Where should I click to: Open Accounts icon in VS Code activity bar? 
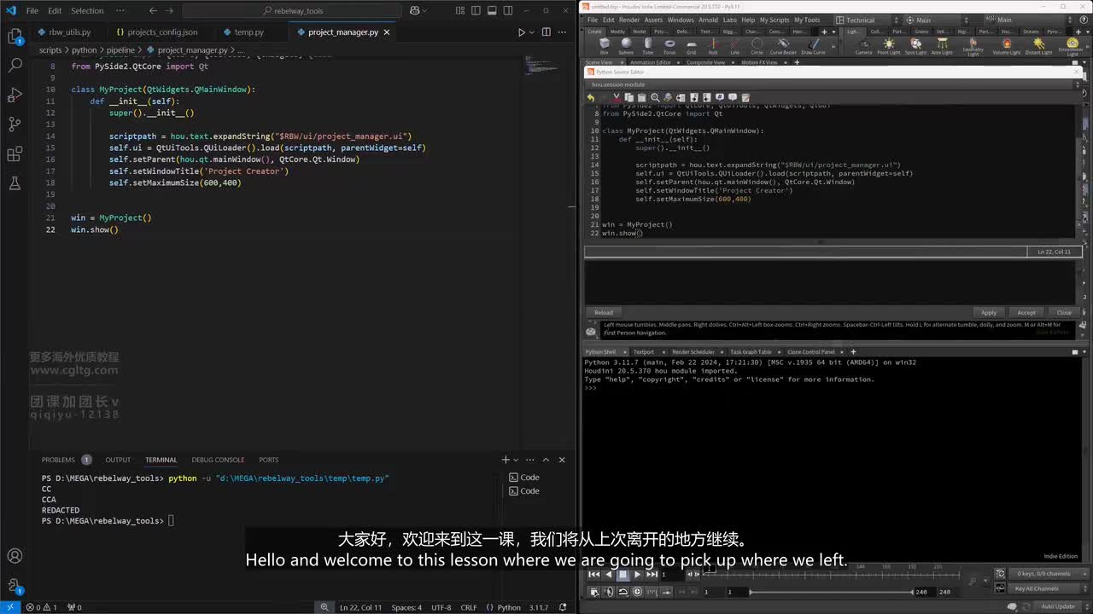coord(15,557)
